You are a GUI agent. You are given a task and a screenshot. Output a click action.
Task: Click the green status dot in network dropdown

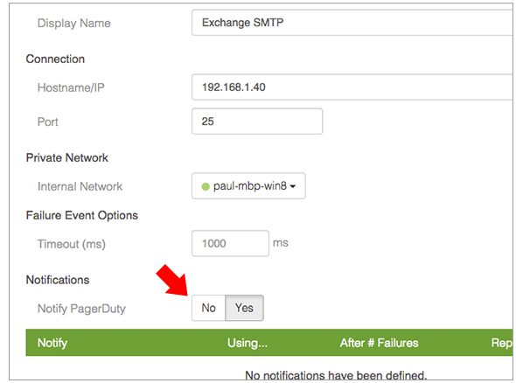click(206, 187)
